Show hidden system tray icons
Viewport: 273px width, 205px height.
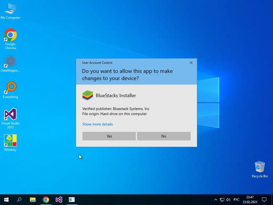[x=215, y=200]
